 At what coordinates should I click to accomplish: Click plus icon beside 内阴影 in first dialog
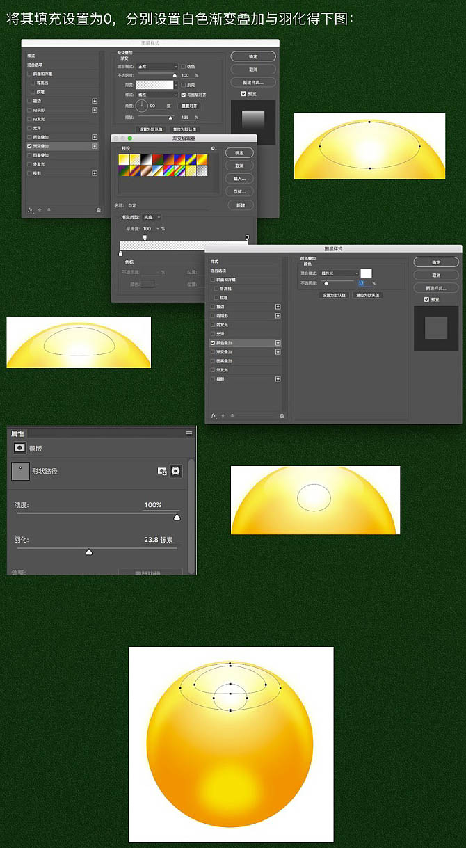tap(95, 110)
